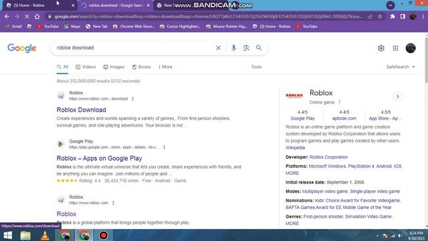Open File Explorer from taskbar
This screenshot has height=241, width=428.
coord(25,235)
